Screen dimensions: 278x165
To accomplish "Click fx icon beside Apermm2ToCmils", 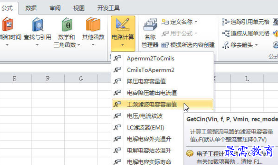I will [x=117, y=58].
